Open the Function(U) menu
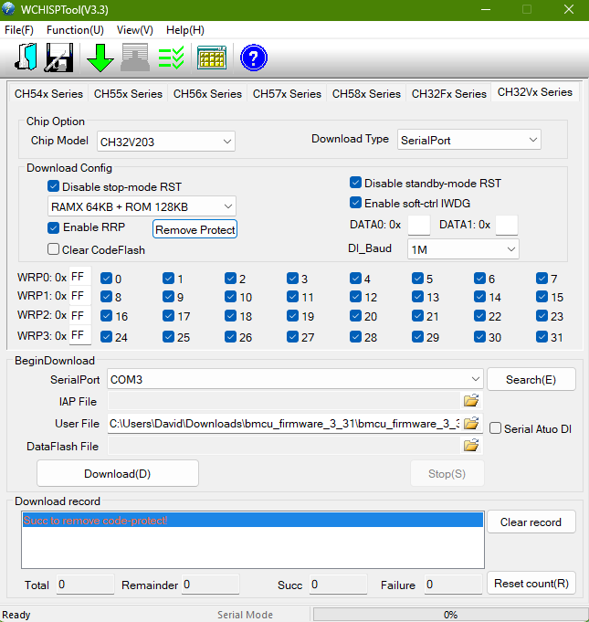This screenshot has width=589, height=622. pos(75,30)
